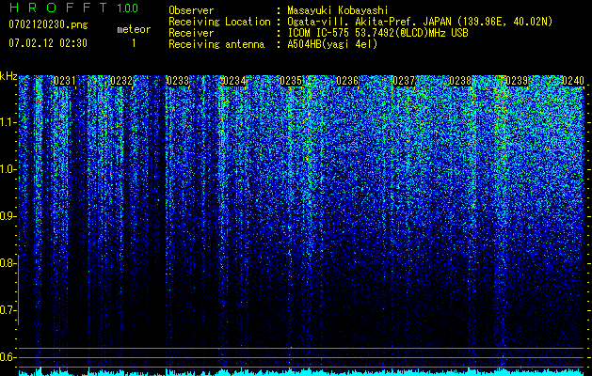
Task: Click the 0232 time marker
Action: tap(121, 81)
